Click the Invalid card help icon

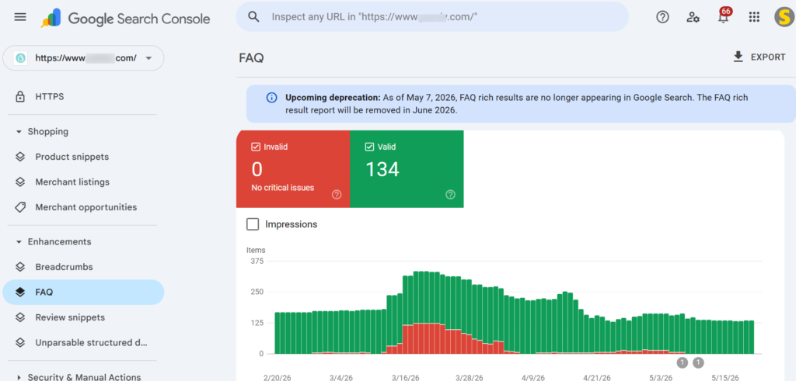337,195
